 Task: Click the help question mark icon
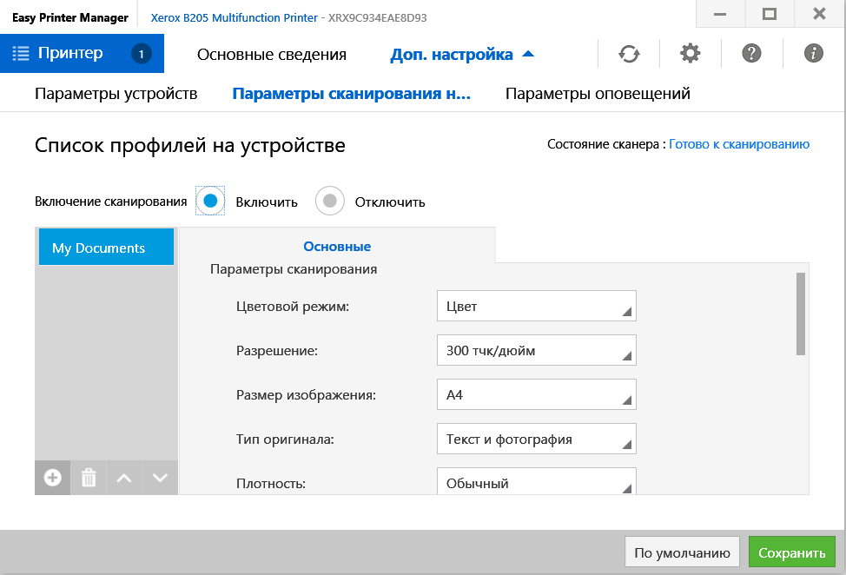pos(752,54)
